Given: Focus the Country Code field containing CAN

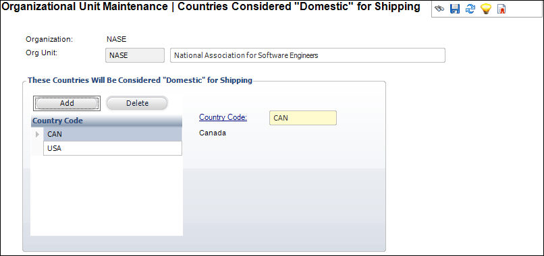Looking at the screenshot, I should point(303,118).
